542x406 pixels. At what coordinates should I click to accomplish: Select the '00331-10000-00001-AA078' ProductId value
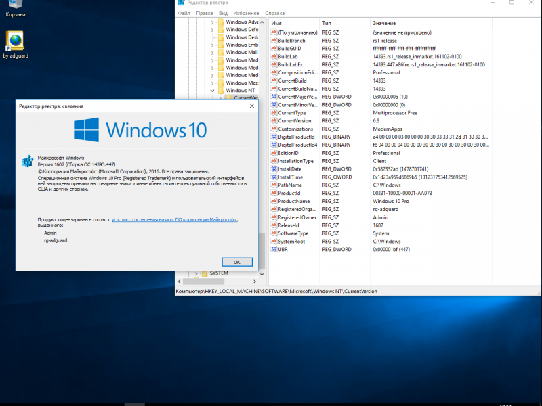(x=402, y=194)
